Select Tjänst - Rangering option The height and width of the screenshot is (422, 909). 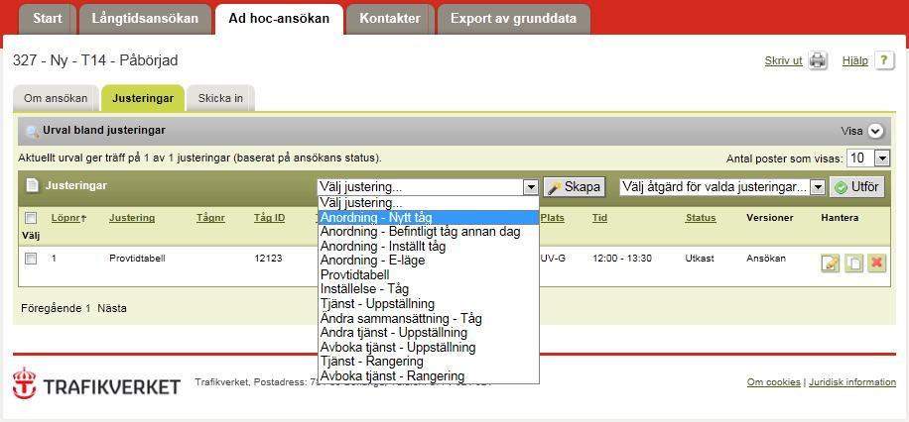coord(429,362)
